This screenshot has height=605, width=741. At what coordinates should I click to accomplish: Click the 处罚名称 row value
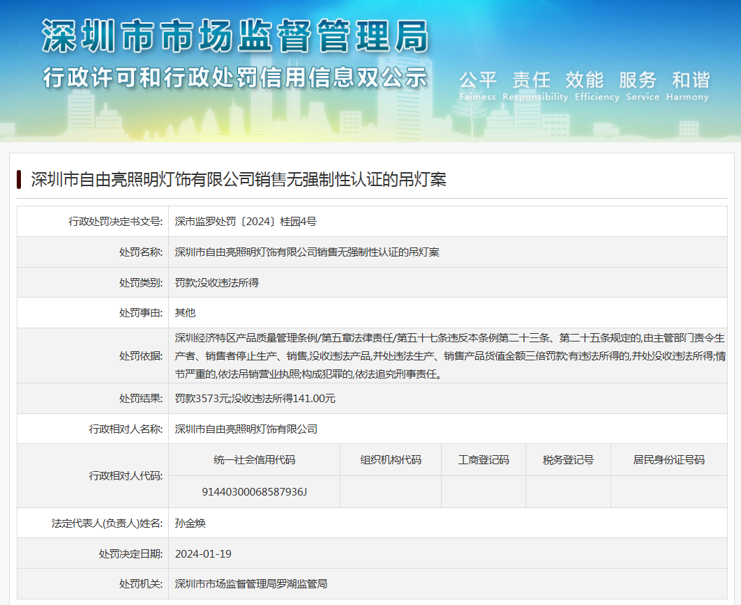click(307, 252)
